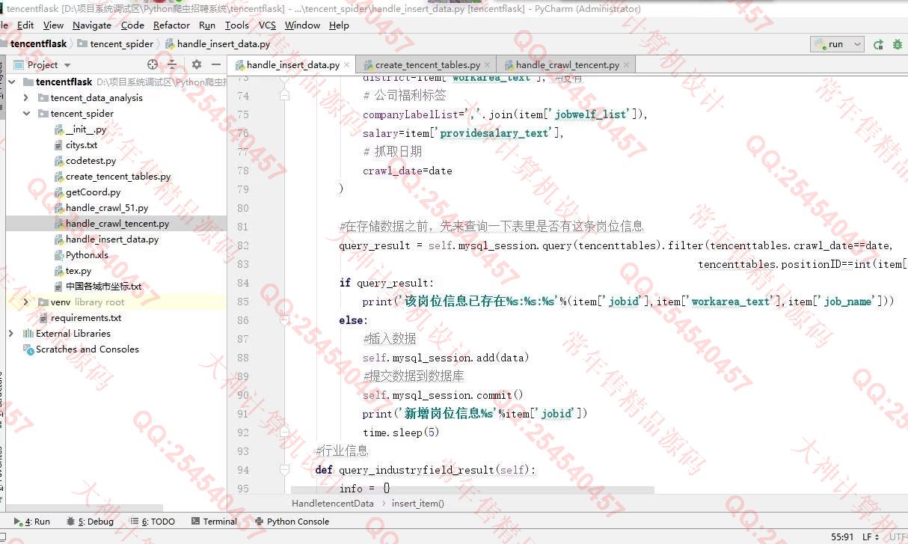The width and height of the screenshot is (908, 544).
Task: Open the Help menu
Action: (x=339, y=25)
